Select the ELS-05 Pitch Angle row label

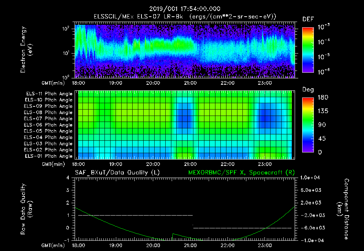[48, 131]
